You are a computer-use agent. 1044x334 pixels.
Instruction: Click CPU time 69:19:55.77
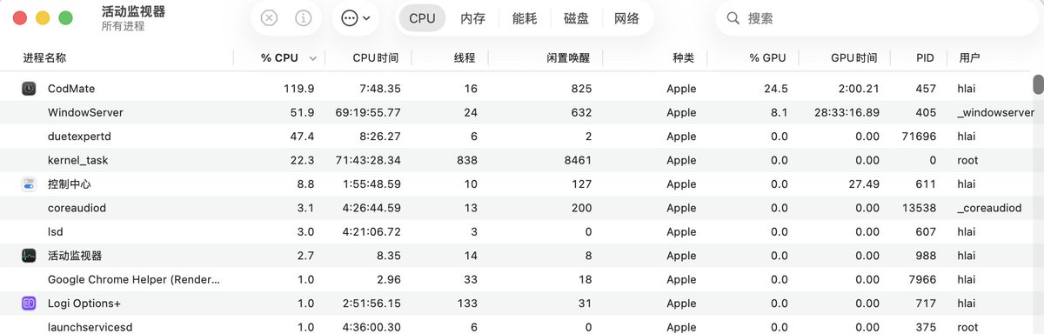pos(367,113)
